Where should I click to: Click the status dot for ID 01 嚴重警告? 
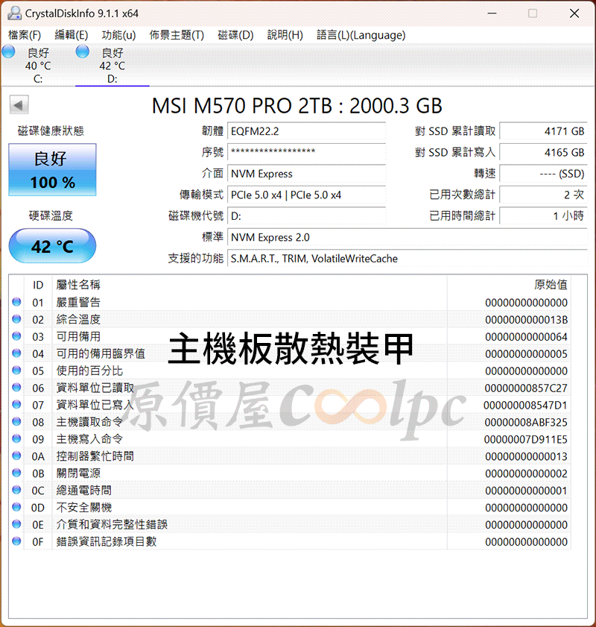click(16, 302)
